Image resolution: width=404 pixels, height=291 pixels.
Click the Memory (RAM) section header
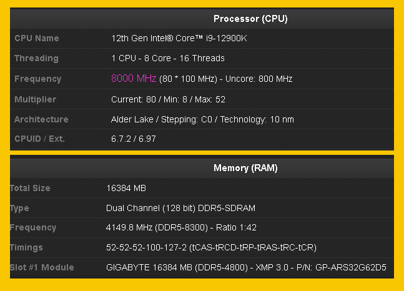pos(245,168)
